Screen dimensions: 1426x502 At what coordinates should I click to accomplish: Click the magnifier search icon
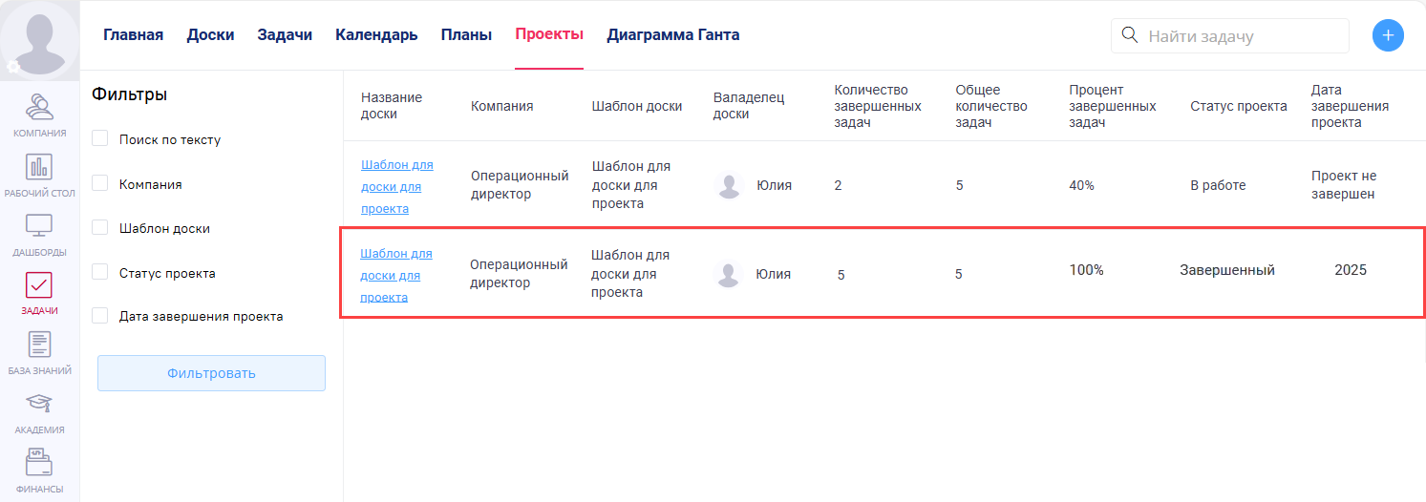pyautogui.click(x=1129, y=35)
